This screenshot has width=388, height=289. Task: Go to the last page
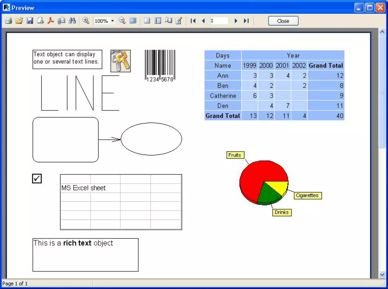click(x=246, y=21)
